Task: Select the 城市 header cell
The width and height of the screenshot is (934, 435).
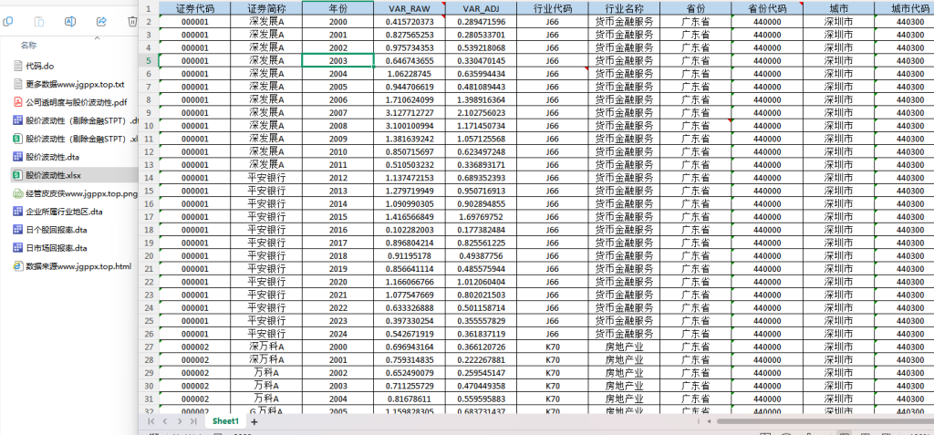Action: 838,8
